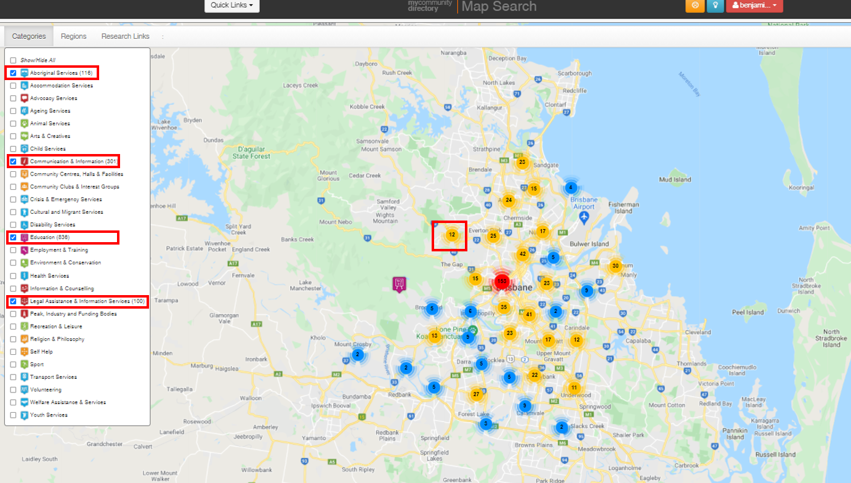Click the Self Help category icon
851x483 pixels.
pyautogui.click(x=25, y=352)
